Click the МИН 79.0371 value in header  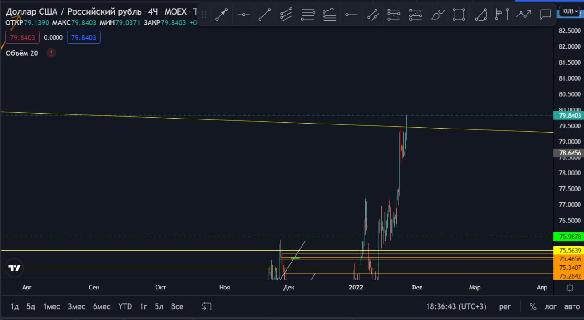(128, 22)
